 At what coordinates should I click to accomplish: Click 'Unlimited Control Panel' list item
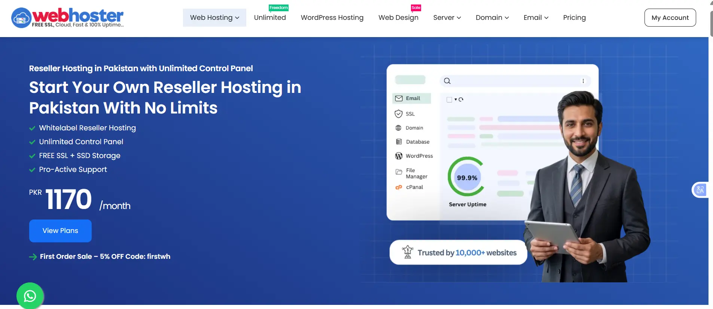81,142
